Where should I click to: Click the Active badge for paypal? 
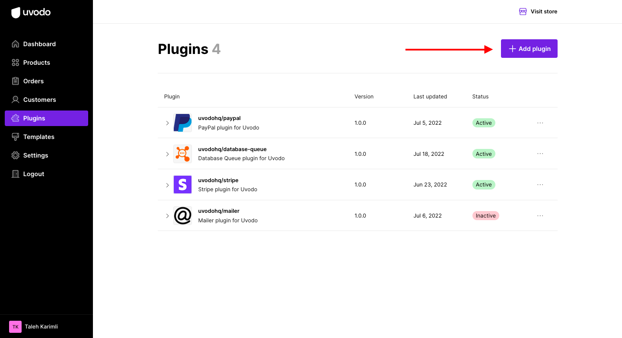[484, 123]
